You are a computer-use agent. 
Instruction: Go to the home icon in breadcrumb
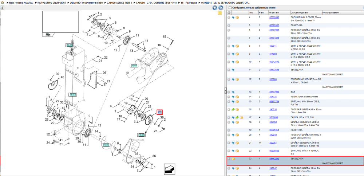point(2,2)
